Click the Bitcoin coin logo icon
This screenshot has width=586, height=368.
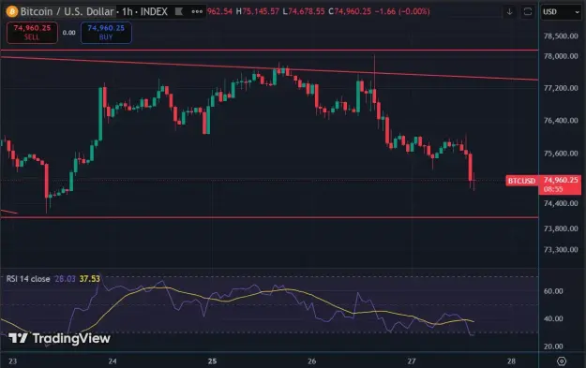coord(12,11)
